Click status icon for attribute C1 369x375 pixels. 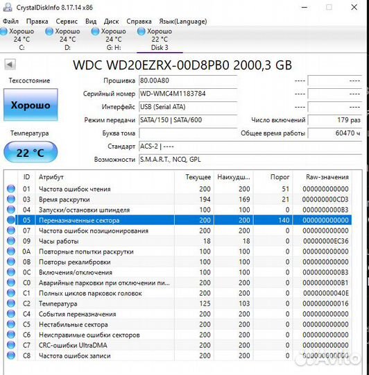(x=11, y=293)
